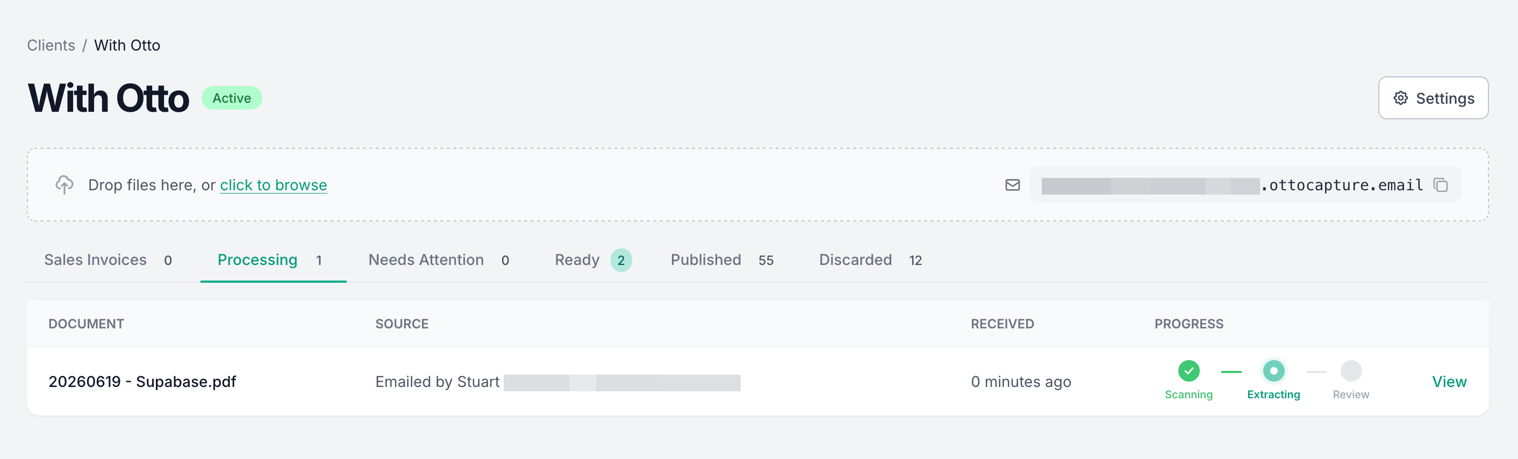
Task: Click the Extracting progress step circle
Action: [x=1273, y=371]
